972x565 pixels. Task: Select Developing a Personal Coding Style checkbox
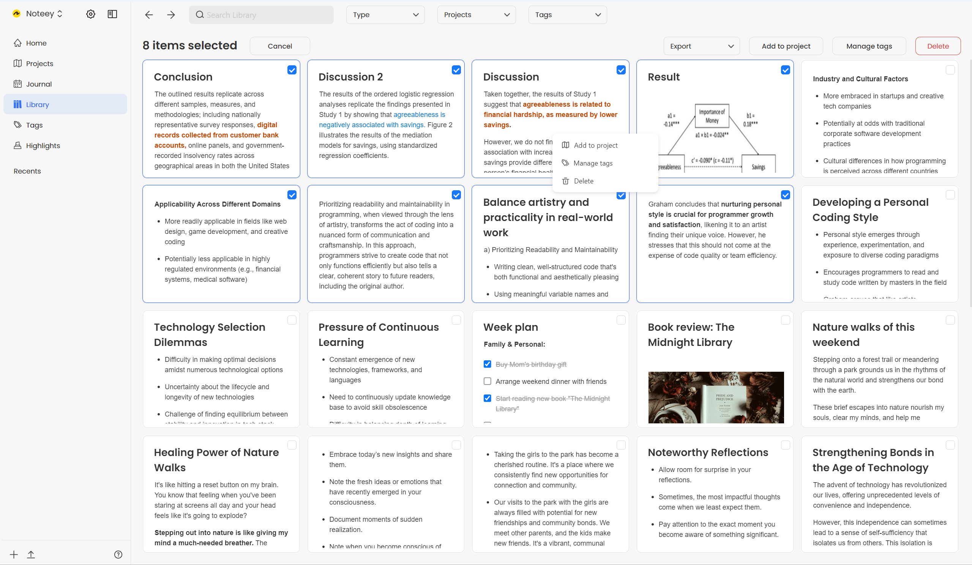coord(950,195)
